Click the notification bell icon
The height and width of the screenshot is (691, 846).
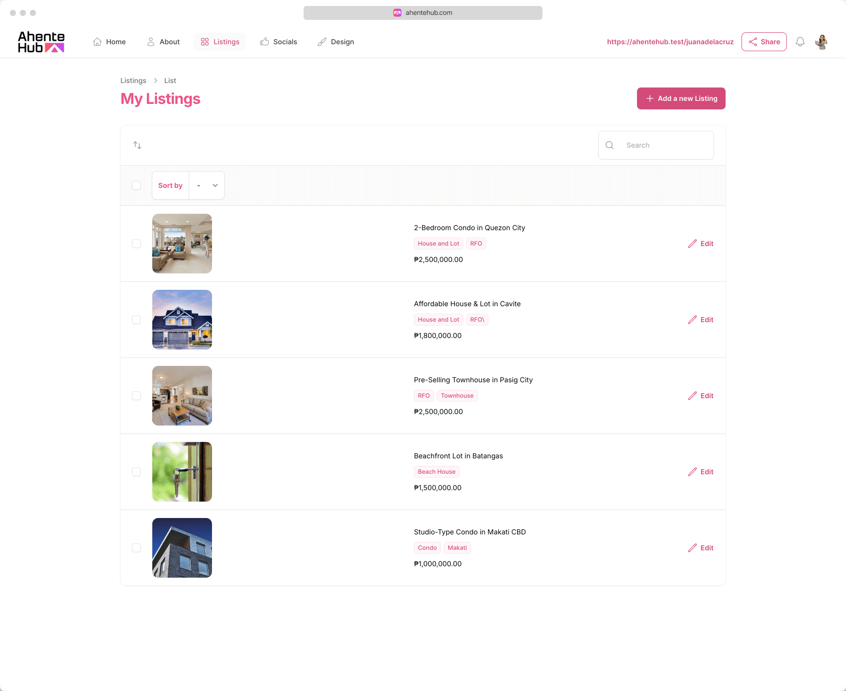click(800, 42)
